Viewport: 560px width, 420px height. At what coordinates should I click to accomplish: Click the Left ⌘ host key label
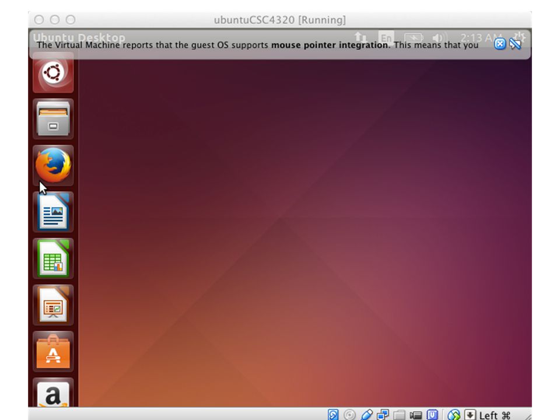(495, 415)
